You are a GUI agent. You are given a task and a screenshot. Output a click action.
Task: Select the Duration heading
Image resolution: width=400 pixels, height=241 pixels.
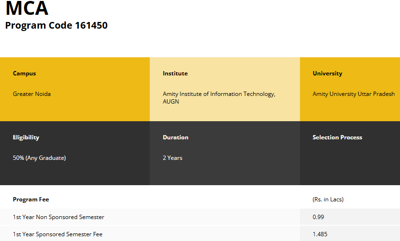(176, 137)
